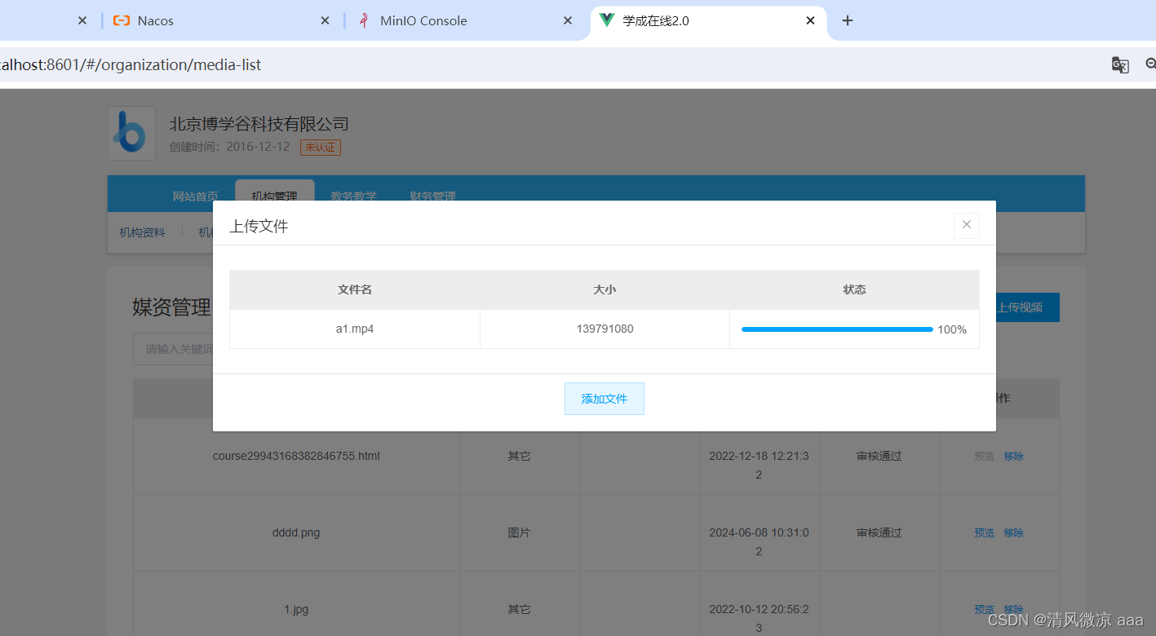This screenshot has width=1156, height=636.
Task: Open the 机构资料 sub-menu link
Action: tap(142, 232)
